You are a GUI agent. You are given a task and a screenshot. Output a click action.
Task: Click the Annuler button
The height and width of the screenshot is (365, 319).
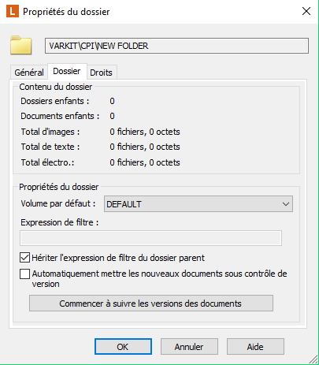(189, 347)
